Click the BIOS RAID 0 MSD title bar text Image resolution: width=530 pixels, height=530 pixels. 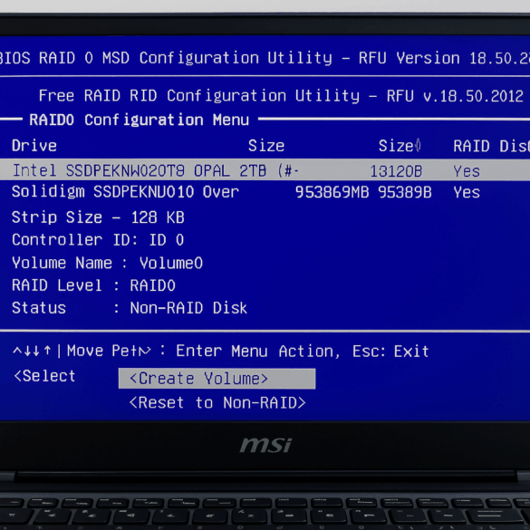pos(265,58)
